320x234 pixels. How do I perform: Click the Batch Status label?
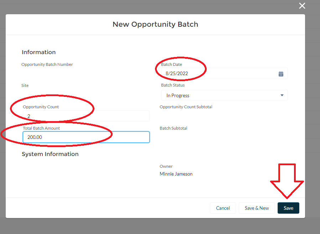(173, 85)
